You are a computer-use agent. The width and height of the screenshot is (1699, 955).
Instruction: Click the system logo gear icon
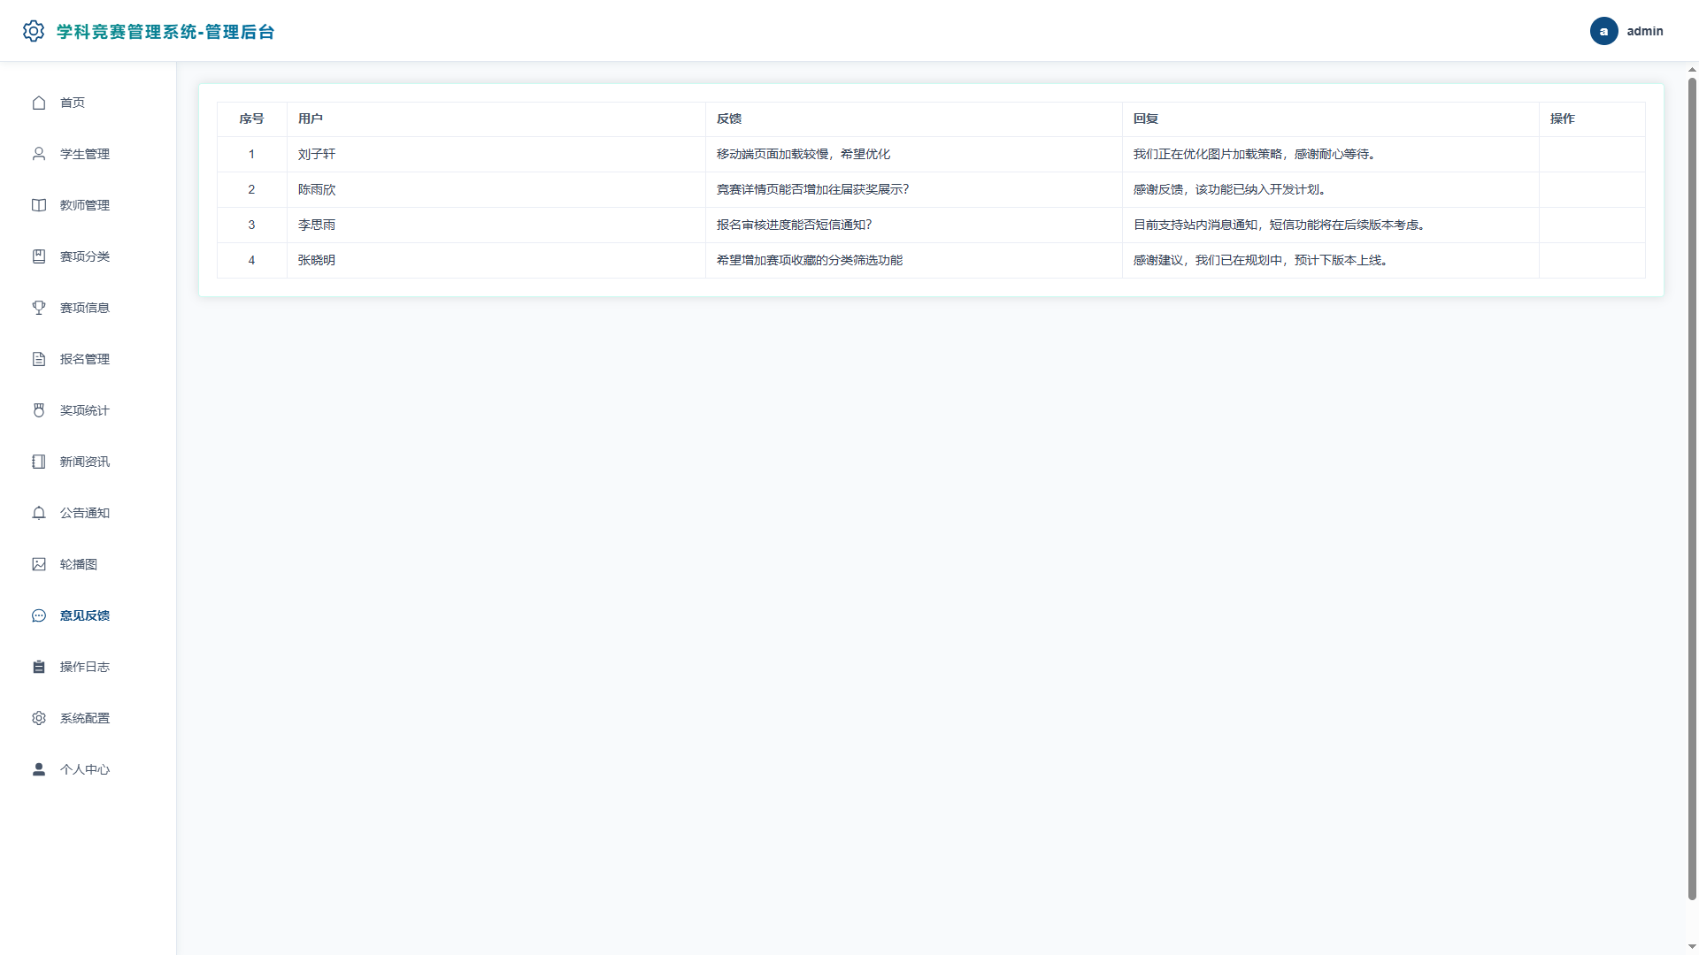[x=34, y=31]
